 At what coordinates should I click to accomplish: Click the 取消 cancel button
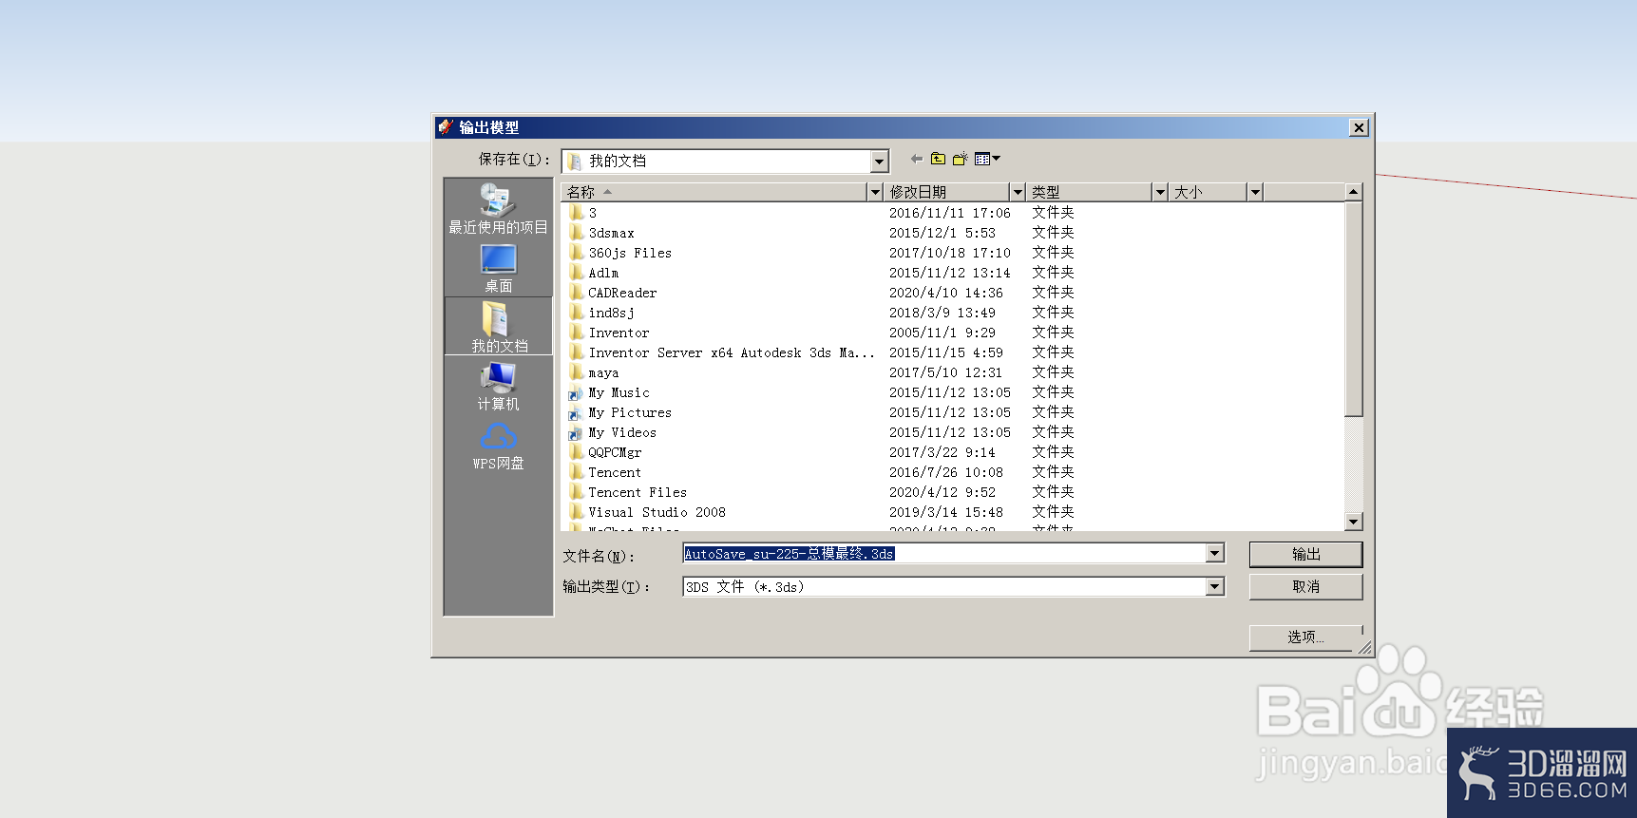click(x=1305, y=587)
